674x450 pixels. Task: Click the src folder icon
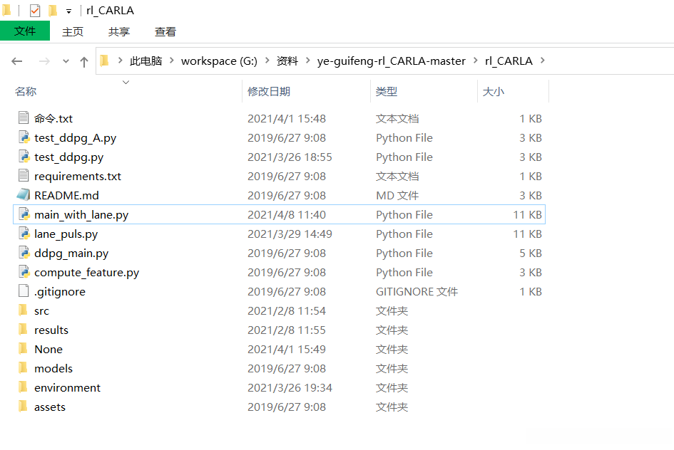tap(24, 311)
